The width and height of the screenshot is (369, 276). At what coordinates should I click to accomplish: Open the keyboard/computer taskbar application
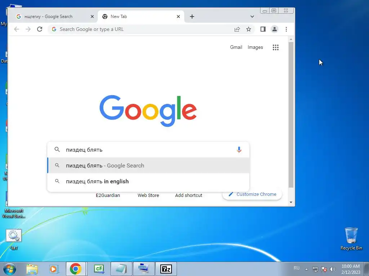tap(143, 269)
